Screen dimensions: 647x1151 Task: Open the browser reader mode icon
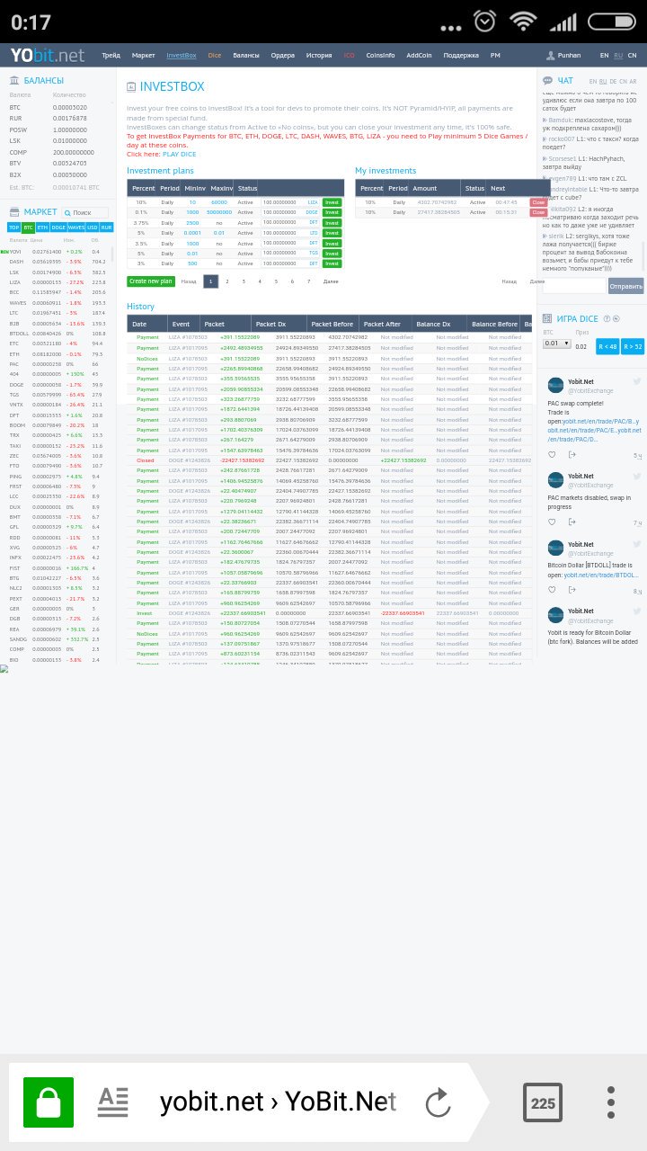pyautogui.click(x=112, y=1102)
